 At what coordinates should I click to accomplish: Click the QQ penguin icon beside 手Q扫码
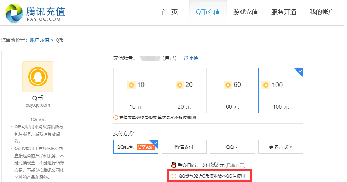[x=174, y=164]
